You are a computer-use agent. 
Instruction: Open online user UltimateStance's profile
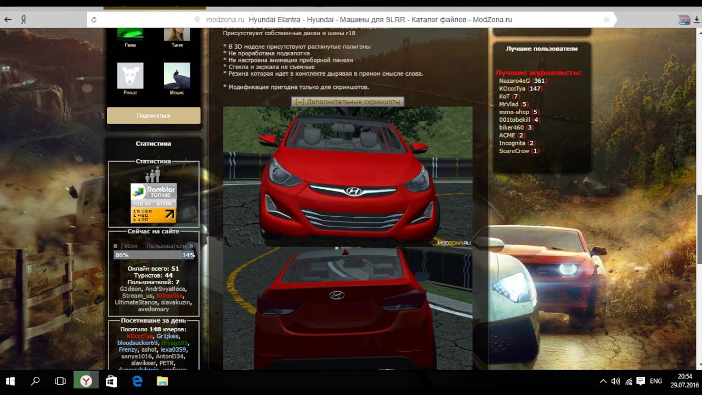(x=135, y=302)
